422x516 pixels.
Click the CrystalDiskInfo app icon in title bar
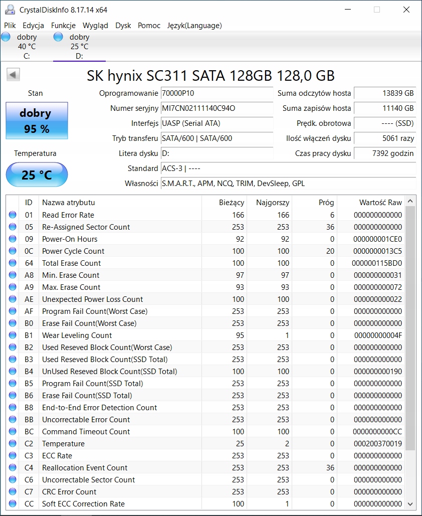[10, 10]
